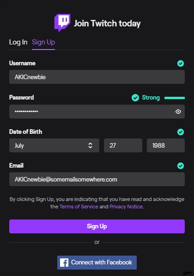Click the Date of Birth checkmark icon
The height and width of the screenshot is (276, 194).
click(181, 132)
